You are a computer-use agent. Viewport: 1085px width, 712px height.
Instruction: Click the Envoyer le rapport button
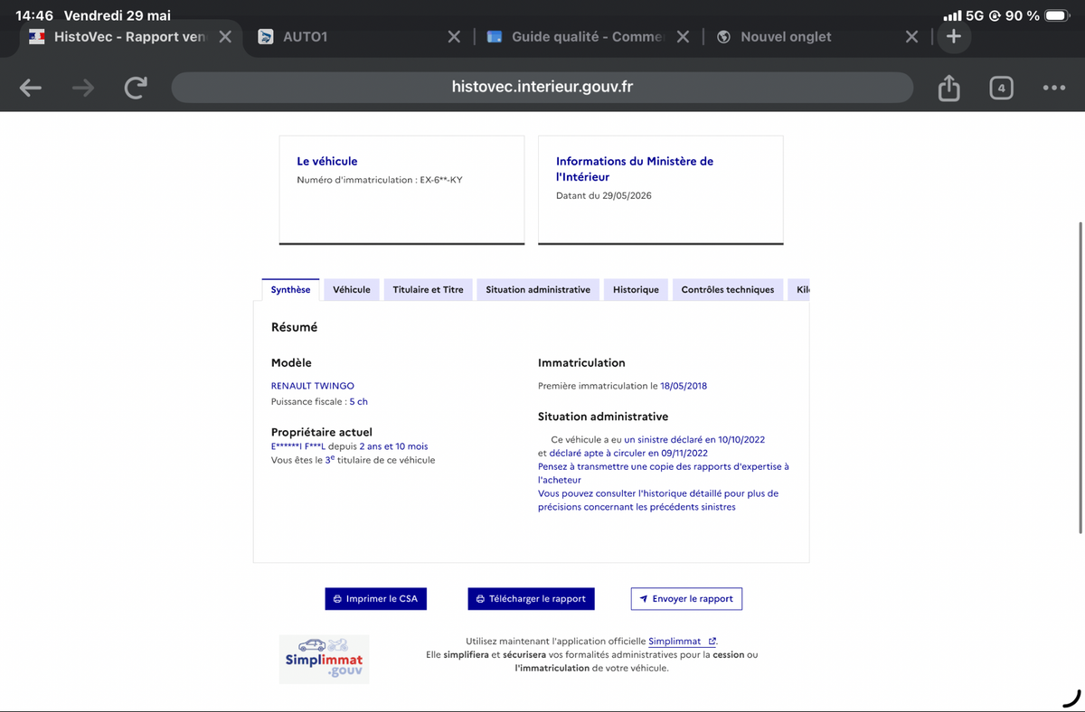686,598
